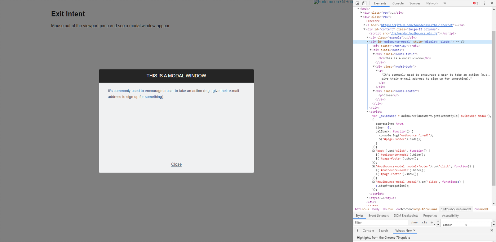This screenshot has height=242, width=496.
Task: Activate the inspect element picker tool
Action: click(x=357, y=3)
